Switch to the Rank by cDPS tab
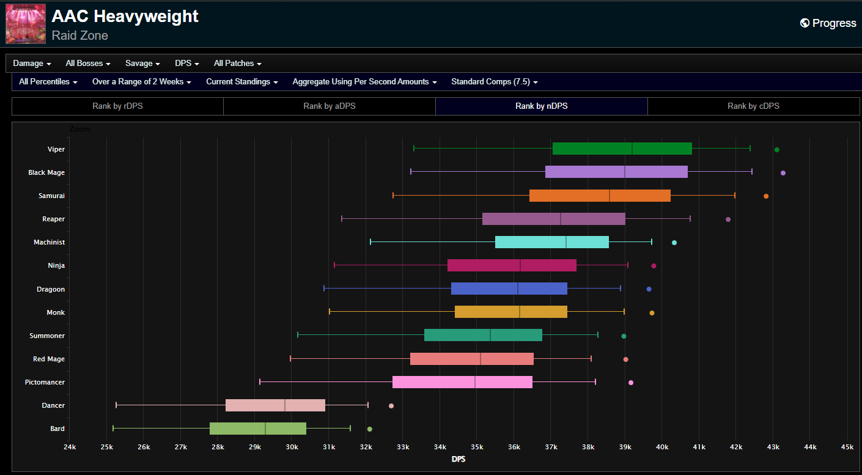Viewport: 862px width, 475px height. 754,106
